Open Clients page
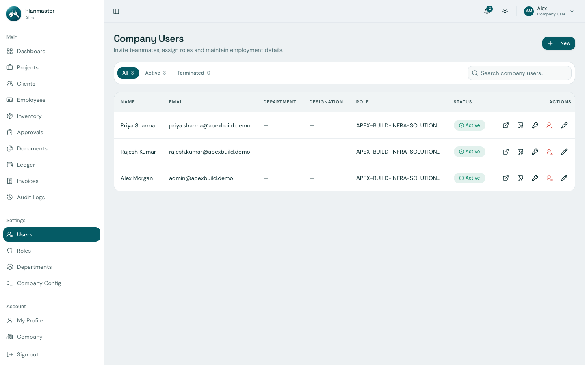The image size is (585, 365). pos(52,84)
